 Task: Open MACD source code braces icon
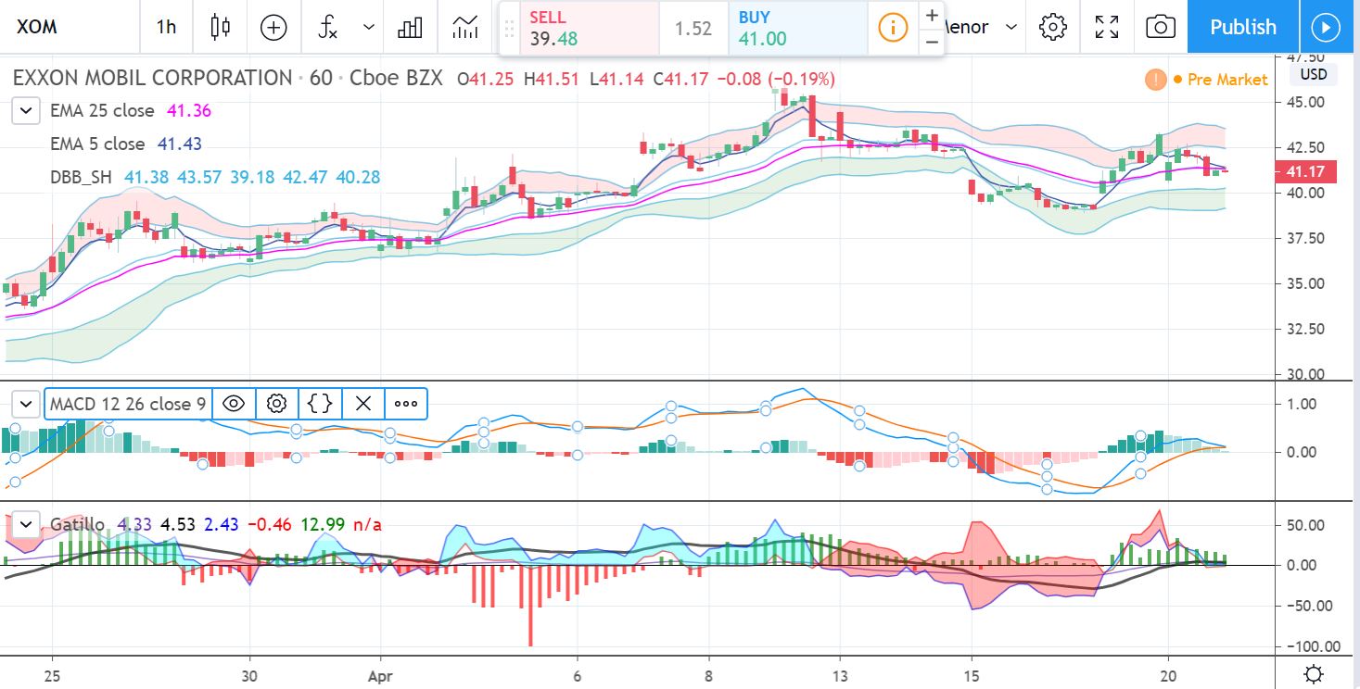point(320,404)
